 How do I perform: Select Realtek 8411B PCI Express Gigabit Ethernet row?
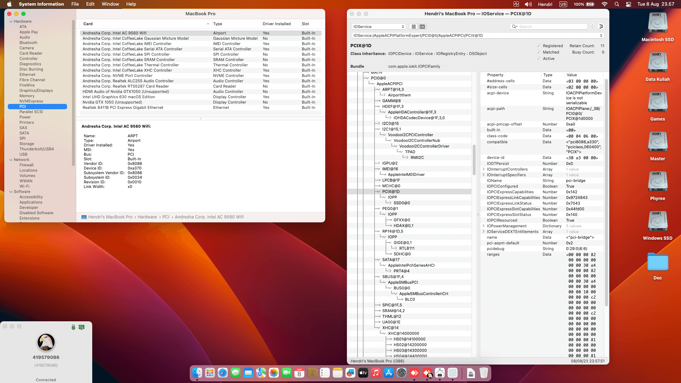click(201, 107)
